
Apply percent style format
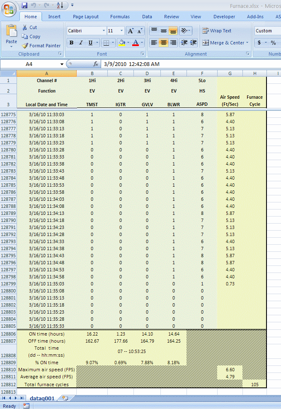point(273,42)
